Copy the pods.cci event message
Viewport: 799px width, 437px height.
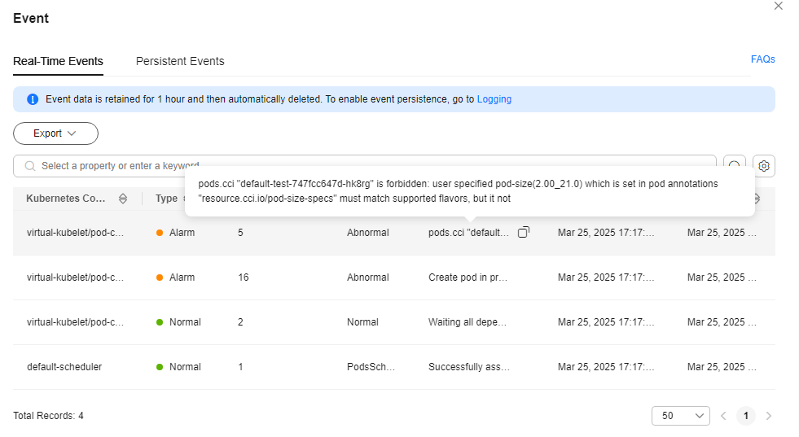point(524,232)
